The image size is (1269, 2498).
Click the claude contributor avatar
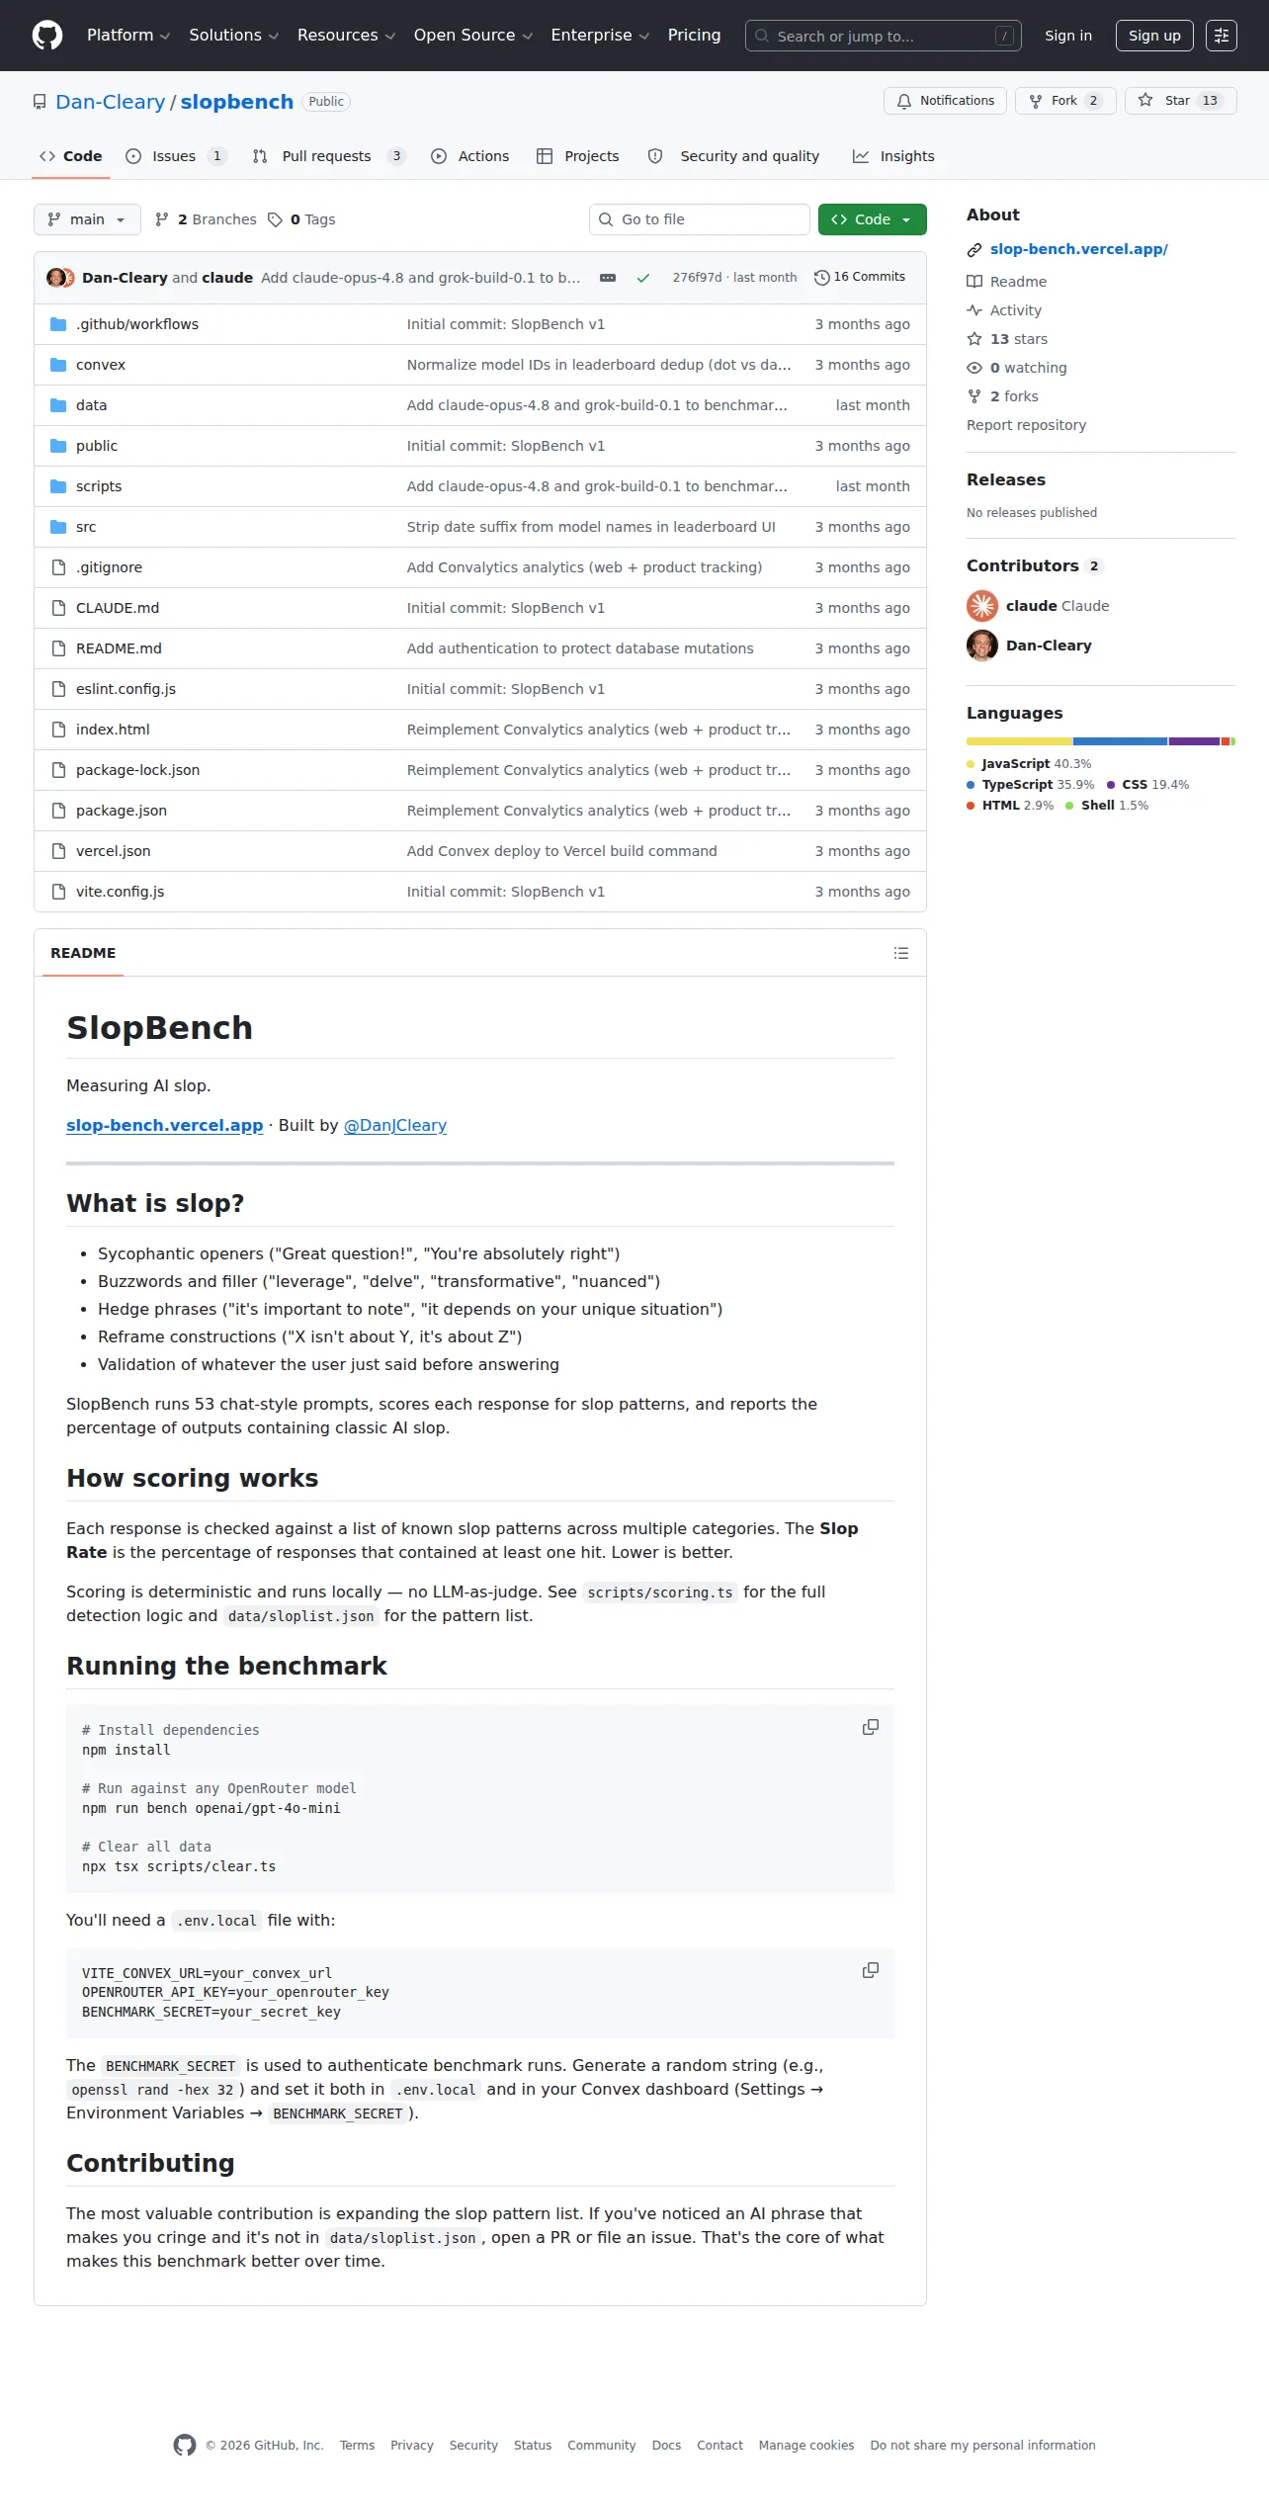[981, 606]
